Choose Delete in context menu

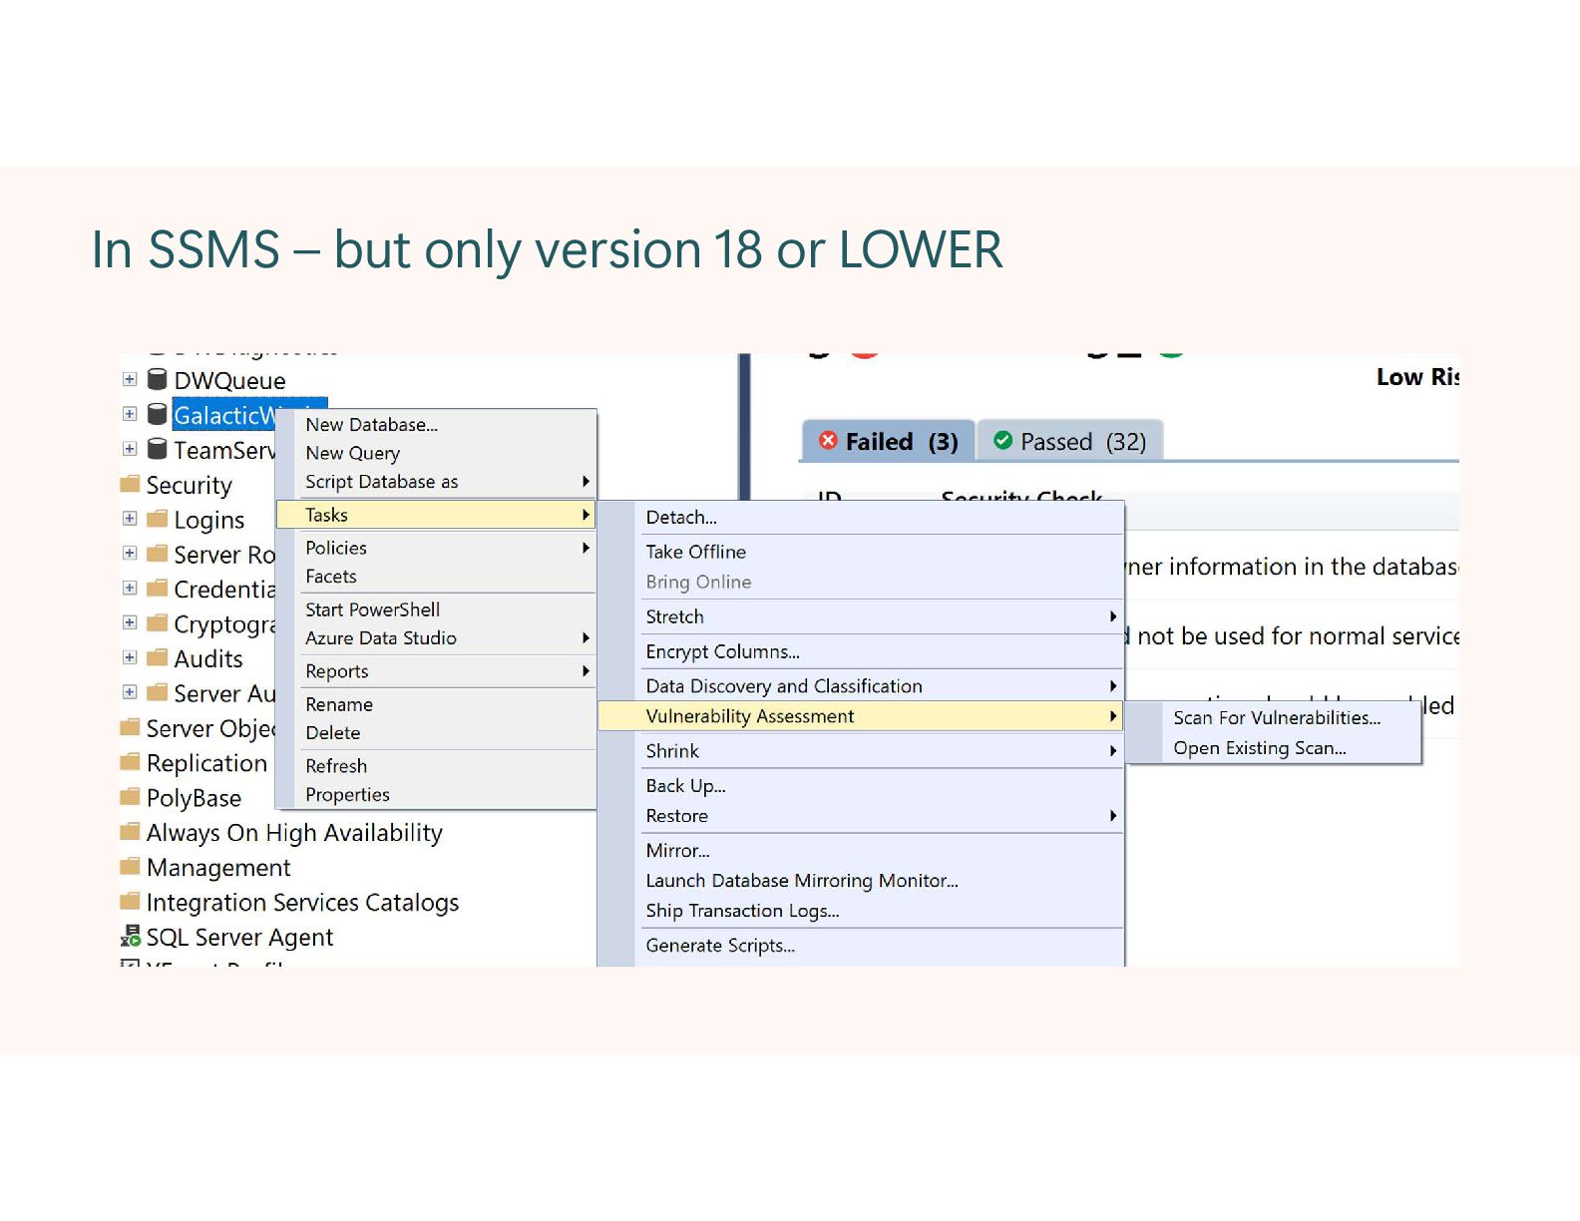click(436, 733)
